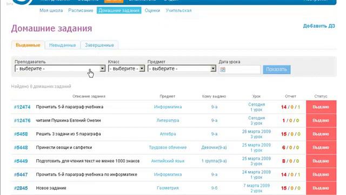Open homework #5449

pyautogui.click(x=21, y=161)
